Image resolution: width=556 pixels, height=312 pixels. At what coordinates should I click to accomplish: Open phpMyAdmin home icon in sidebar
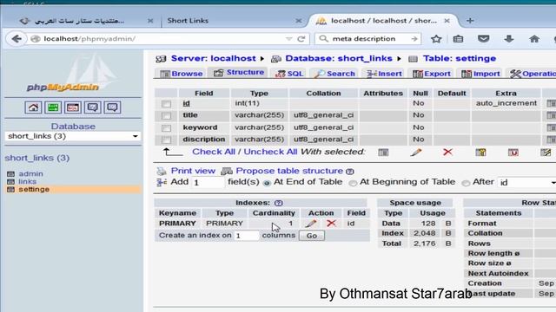click(33, 107)
